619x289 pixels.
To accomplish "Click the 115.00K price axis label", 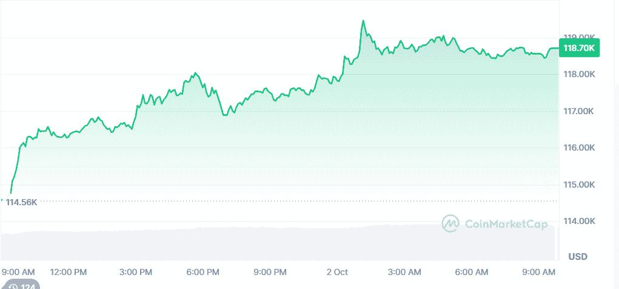I will 580,185.
